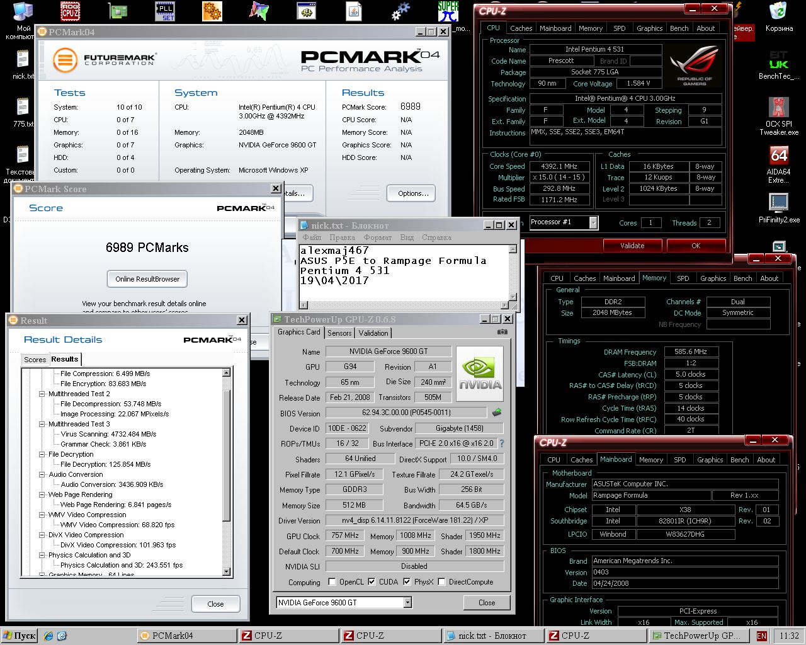The image size is (806, 645).
Task: Collapse the File Decryption tree node
Action: (x=42, y=454)
